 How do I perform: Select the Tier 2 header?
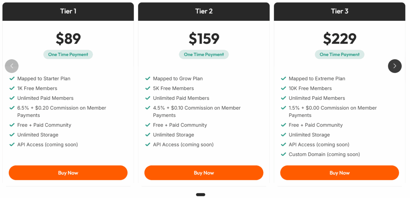(204, 11)
